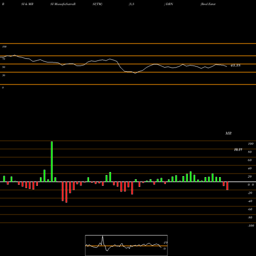This screenshot has width=256, height=256.
Task: Click the -40 label on the MR axis
Action: point(250,201)
